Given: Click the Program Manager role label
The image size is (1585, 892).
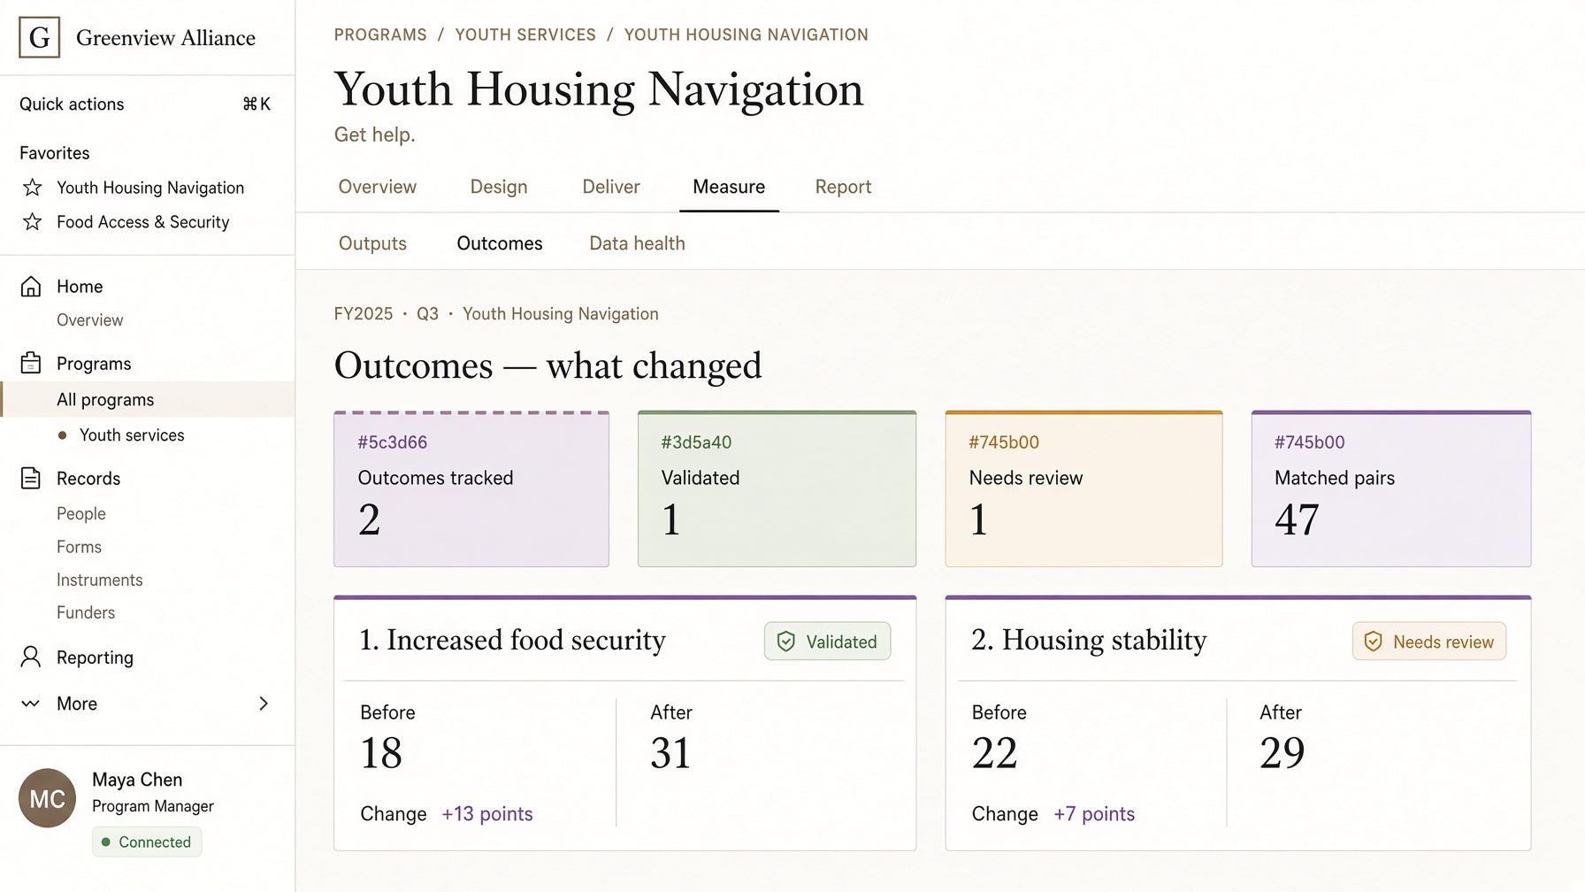Looking at the screenshot, I should (x=153, y=806).
